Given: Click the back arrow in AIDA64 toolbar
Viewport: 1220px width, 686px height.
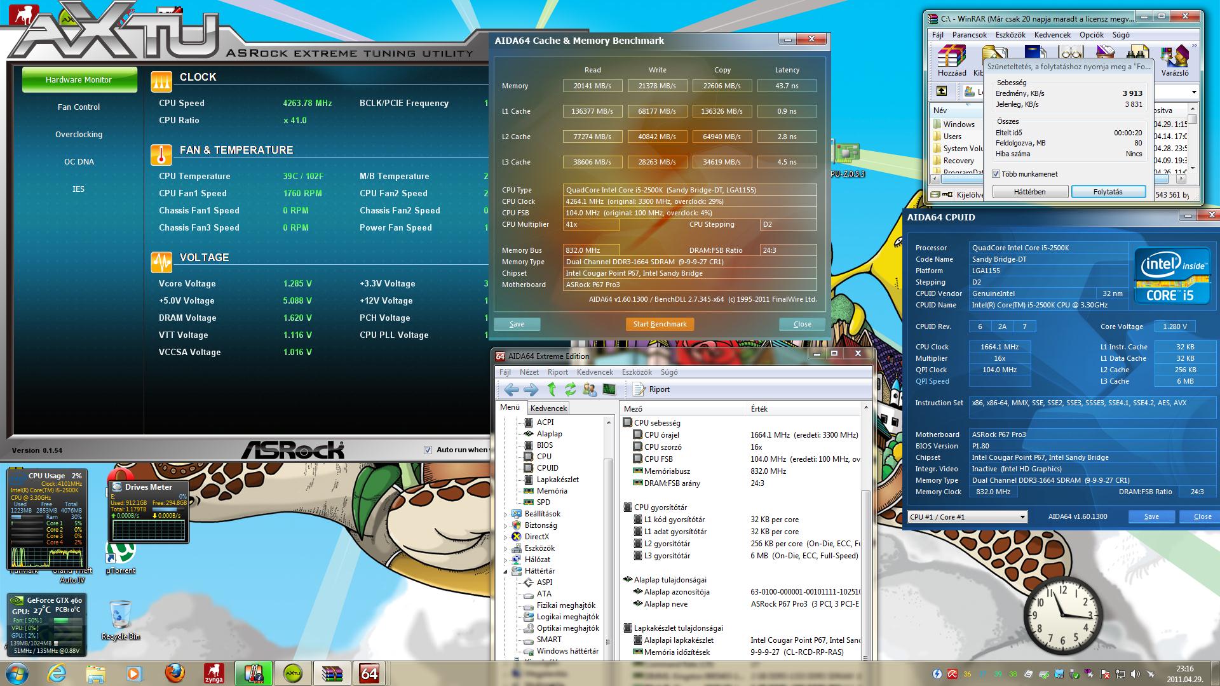Looking at the screenshot, I should [511, 389].
